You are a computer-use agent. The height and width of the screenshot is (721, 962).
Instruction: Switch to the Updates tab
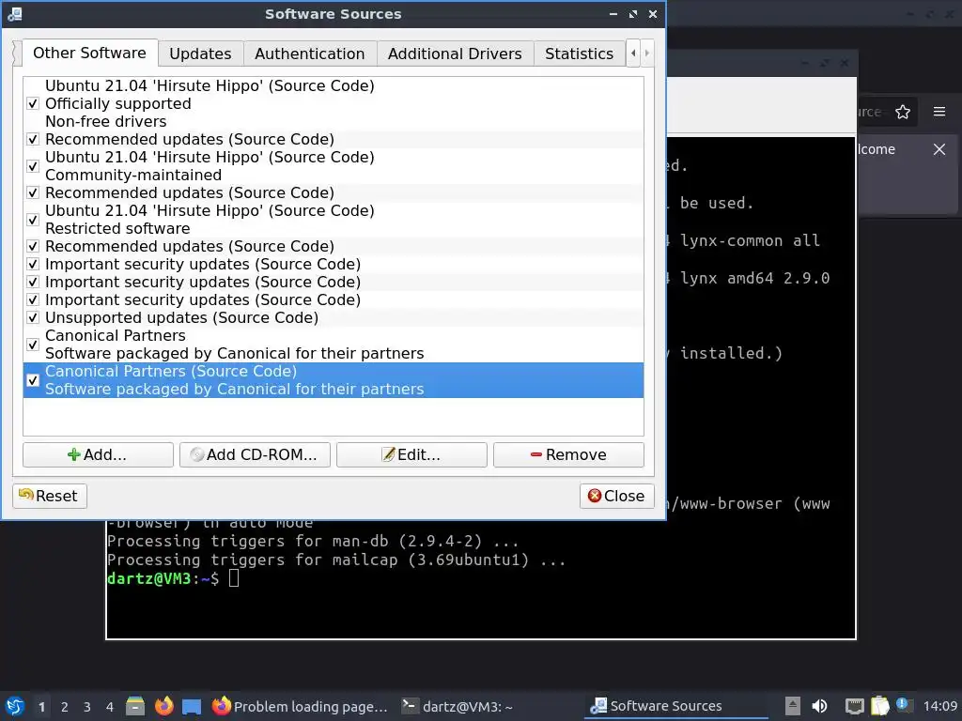point(201,54)
